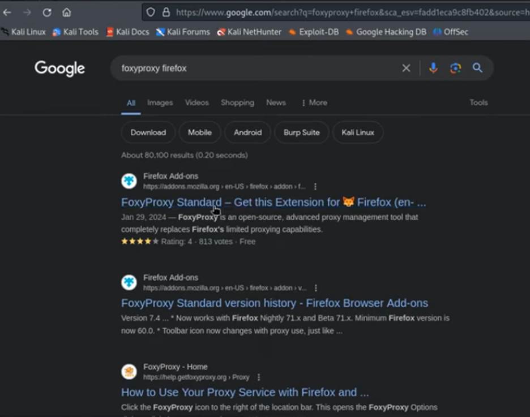530x417 pixels.
Task: Click Firefox Add-ons favicon of version history result
Action: pos(129,282)
